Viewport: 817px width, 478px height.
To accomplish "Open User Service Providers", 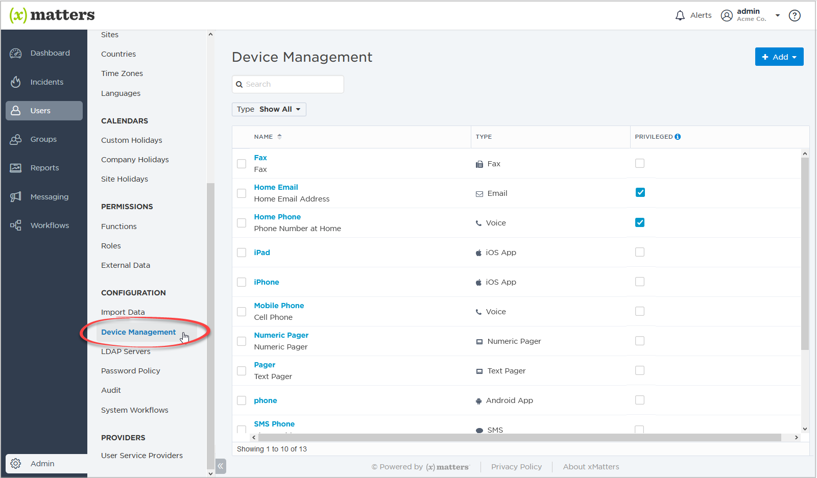I will [142, 456].
